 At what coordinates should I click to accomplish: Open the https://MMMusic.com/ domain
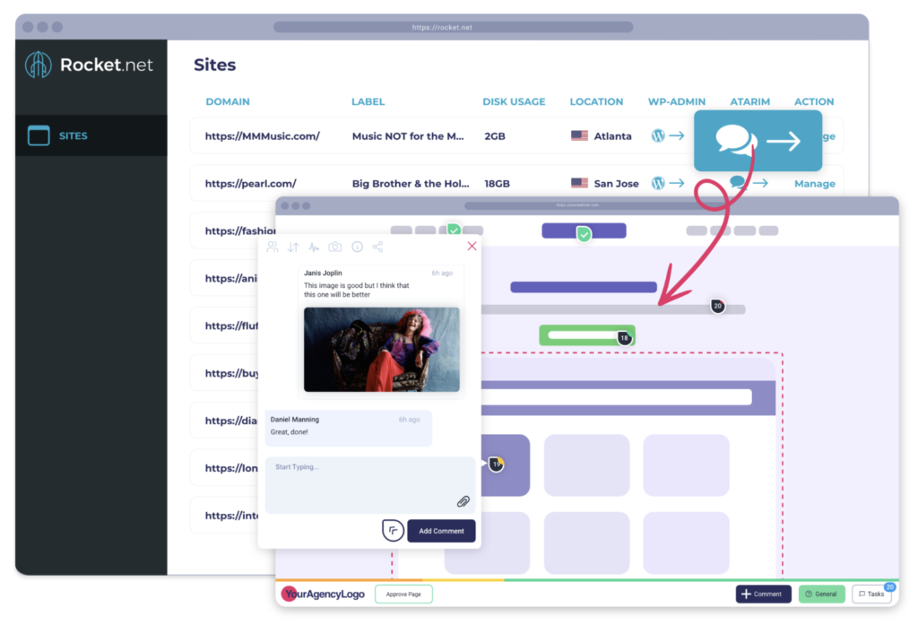[263, 136]
